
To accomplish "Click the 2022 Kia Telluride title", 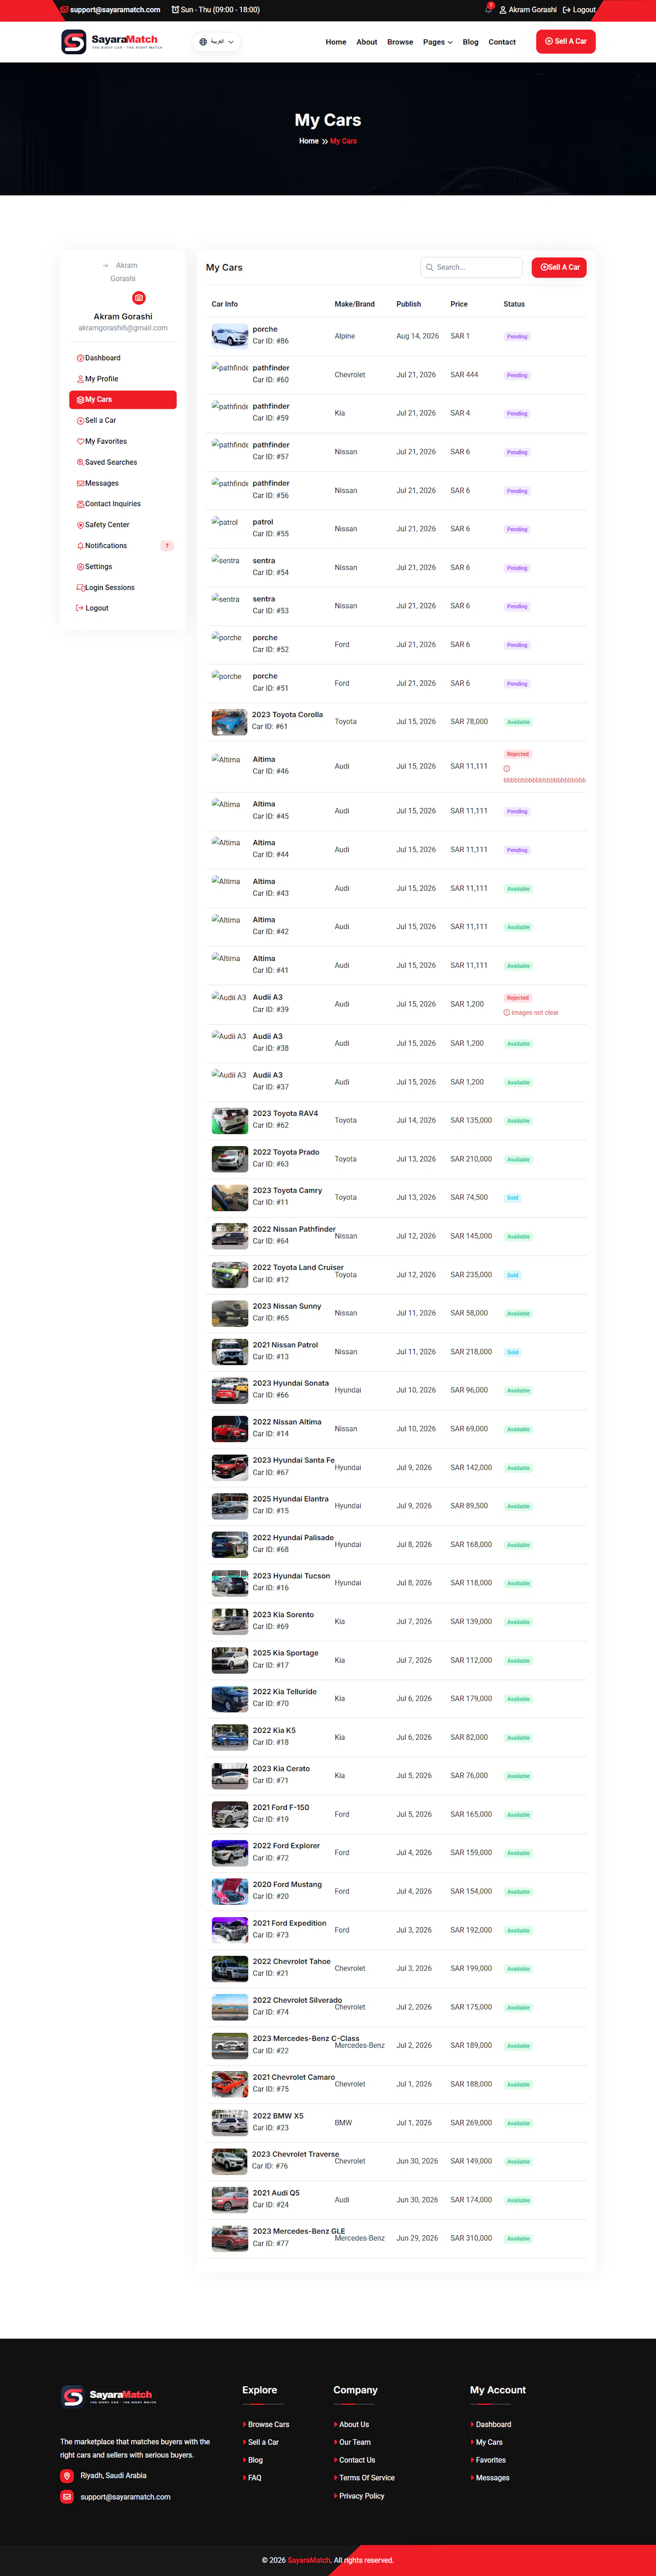I will pyautogui.click(x=285, y=1692).
